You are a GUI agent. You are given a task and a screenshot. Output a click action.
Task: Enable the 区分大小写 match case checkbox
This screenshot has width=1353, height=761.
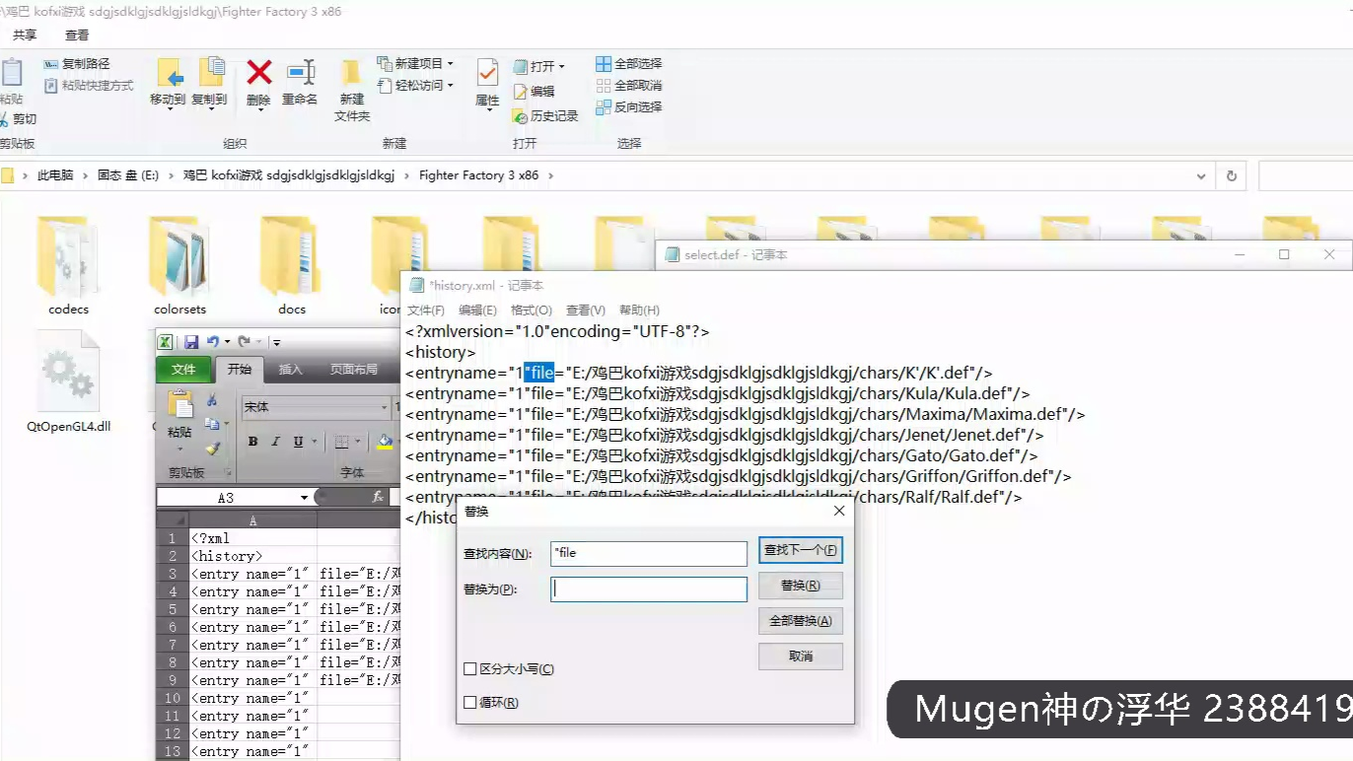pyautogui.click(x=470, y=668)
